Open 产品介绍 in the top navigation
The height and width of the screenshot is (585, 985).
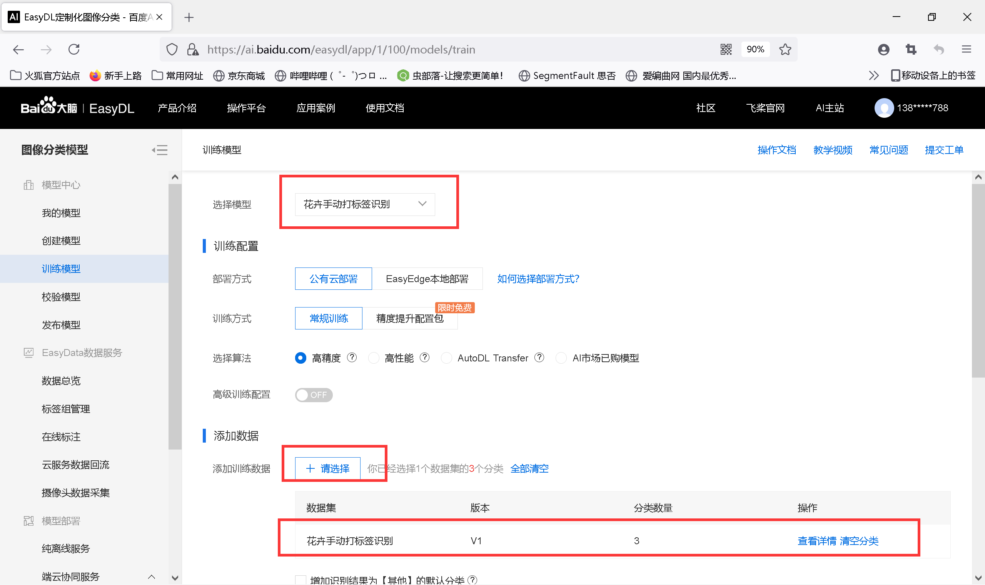click(177, 108)
